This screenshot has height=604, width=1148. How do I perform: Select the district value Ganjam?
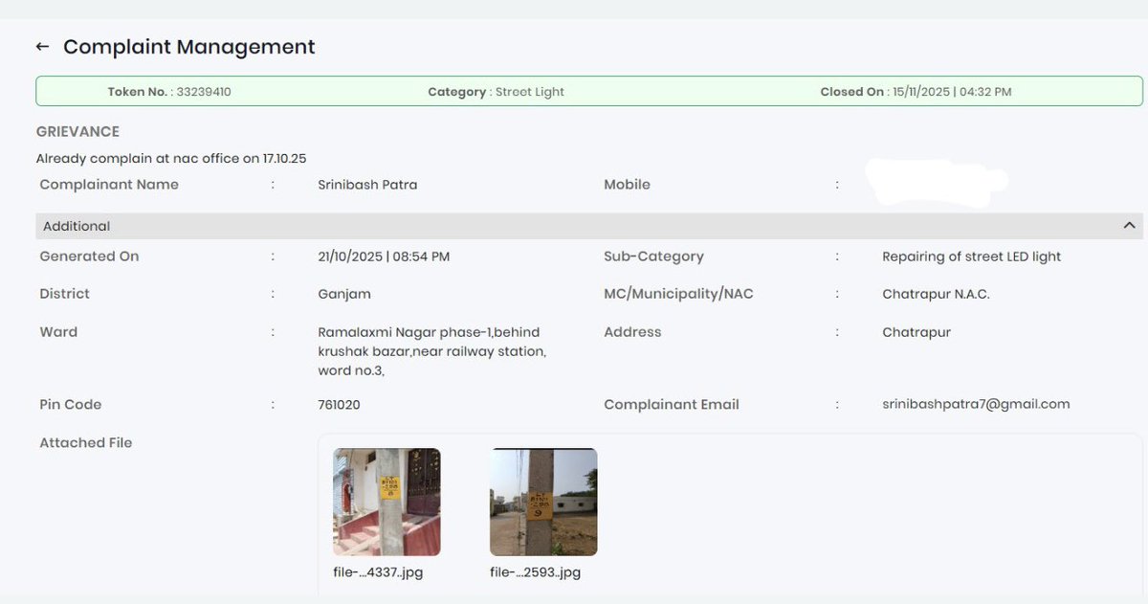click(344, 294)
